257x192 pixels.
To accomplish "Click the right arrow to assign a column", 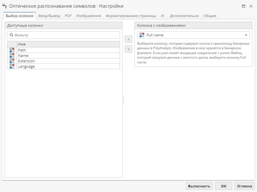I will 128,39.
